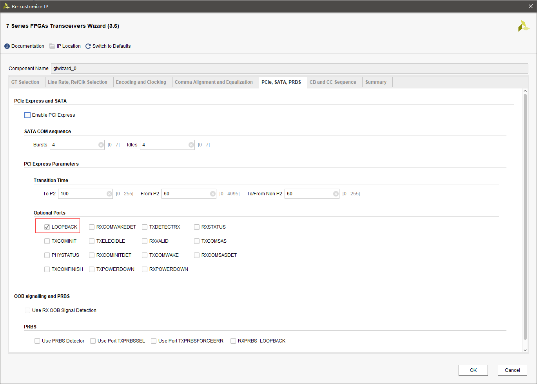
Task: Enable Use RX OOB Signal Detection
Action: pos(27,310)
